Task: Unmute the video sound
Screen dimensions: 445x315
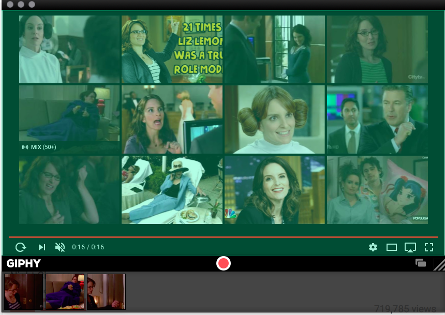Action: click(60, 247)
